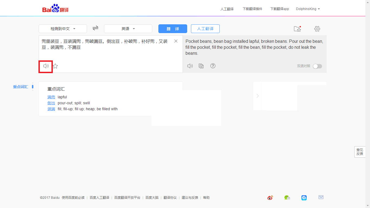Open 百度大脑 footer link
Screen dimensions: 370x208
152,198
